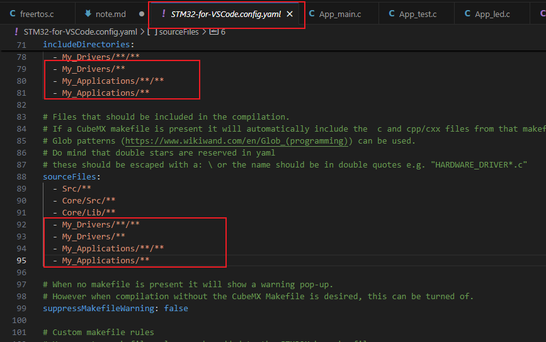
Task: Click comment 'When no makefile is present'
Action: point(188,284)
